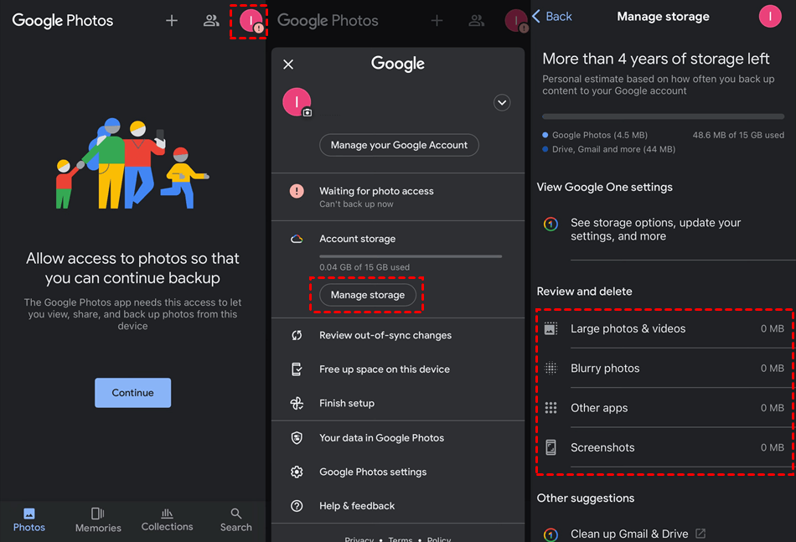The width and height of the screenshot is (796, 542).
Task: Tap the Help & feedback question mark icon
Action: (297, 506)
